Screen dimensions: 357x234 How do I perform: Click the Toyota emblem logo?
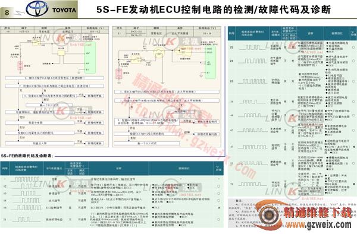click(x=37, y=9)
